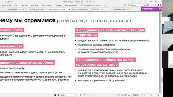Viewport: 173px width, 97px height.
Task: Click the back arrow near search settings
Action: pyautogui.click(x=152, y=5)
